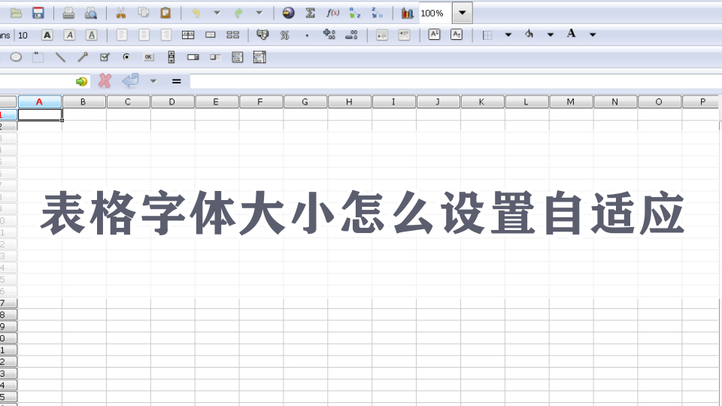Screen dimensions: 722x406
Task: Select the Cut scissors icon
Action: point(120,13)
